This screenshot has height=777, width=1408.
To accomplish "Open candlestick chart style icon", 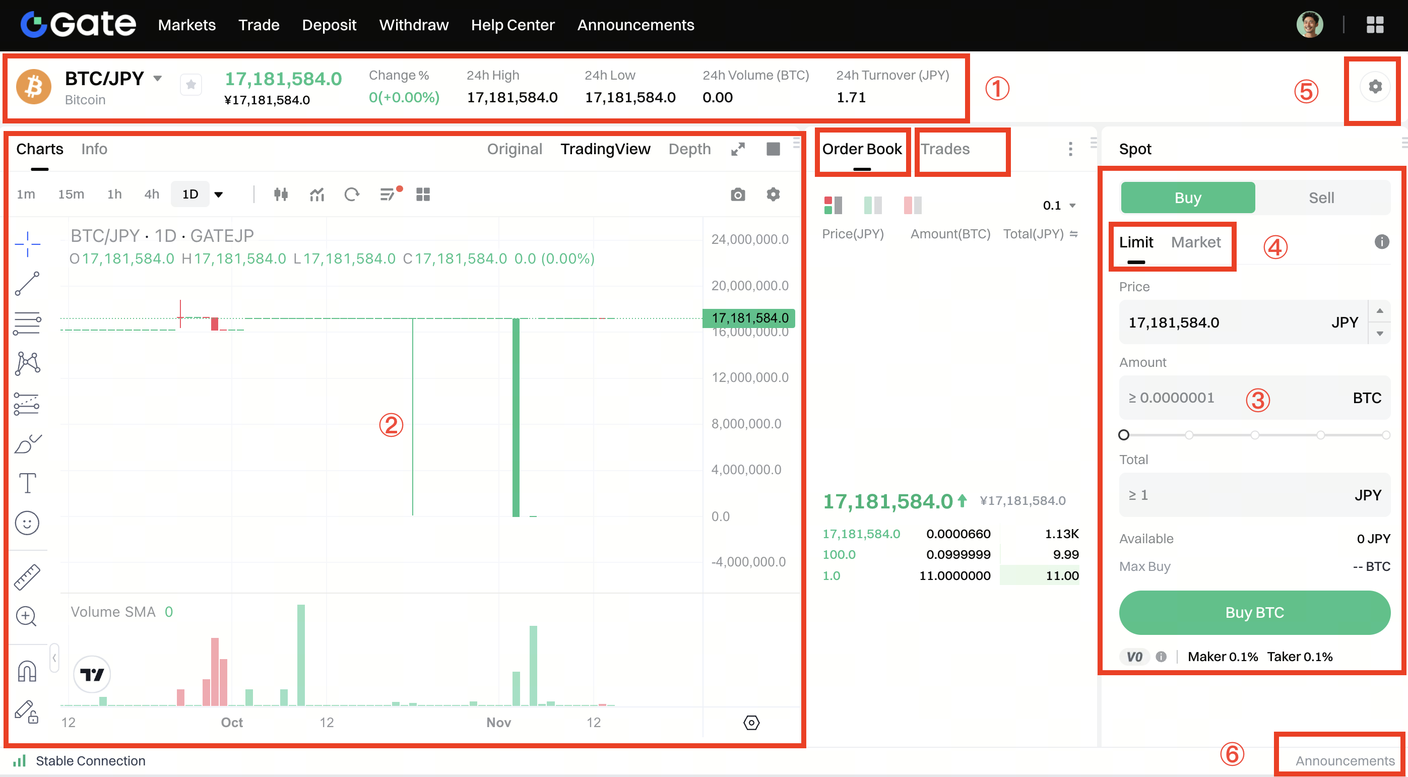I will [x=281, y=195].
